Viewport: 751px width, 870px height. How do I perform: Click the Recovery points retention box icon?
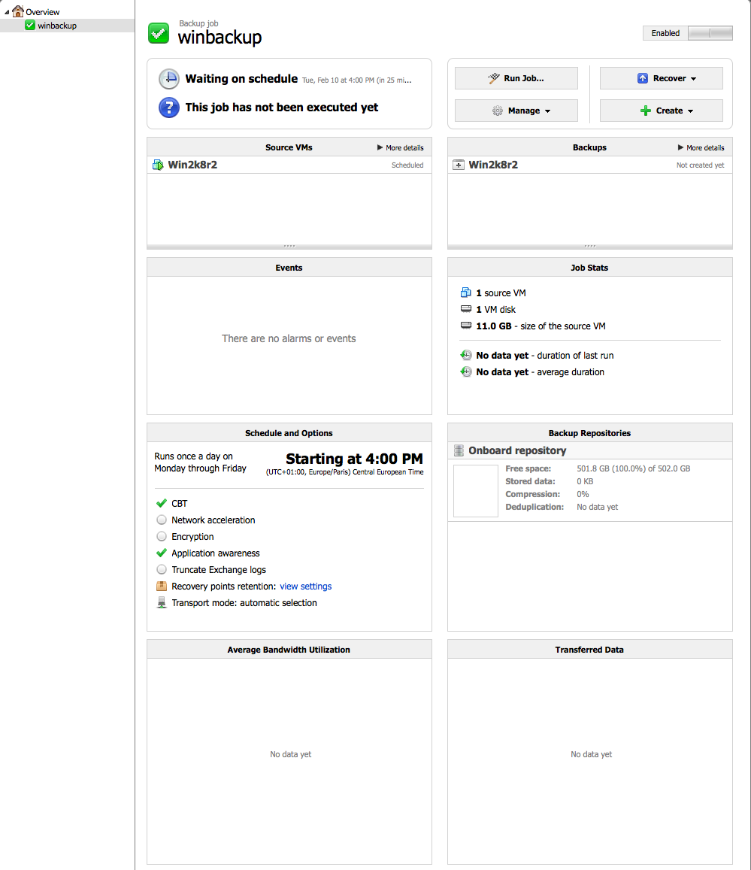[162, 586]
